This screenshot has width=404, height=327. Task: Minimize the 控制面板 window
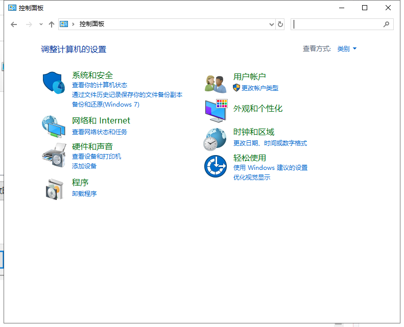click(342, 8)
